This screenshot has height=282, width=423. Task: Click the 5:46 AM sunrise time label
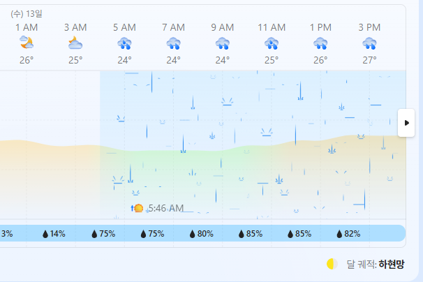click(166, 208)
